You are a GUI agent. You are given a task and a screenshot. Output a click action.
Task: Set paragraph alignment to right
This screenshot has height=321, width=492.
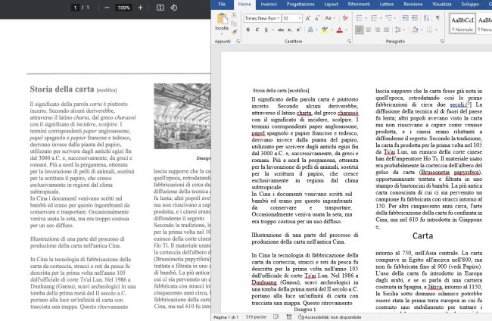click(378, 30)
